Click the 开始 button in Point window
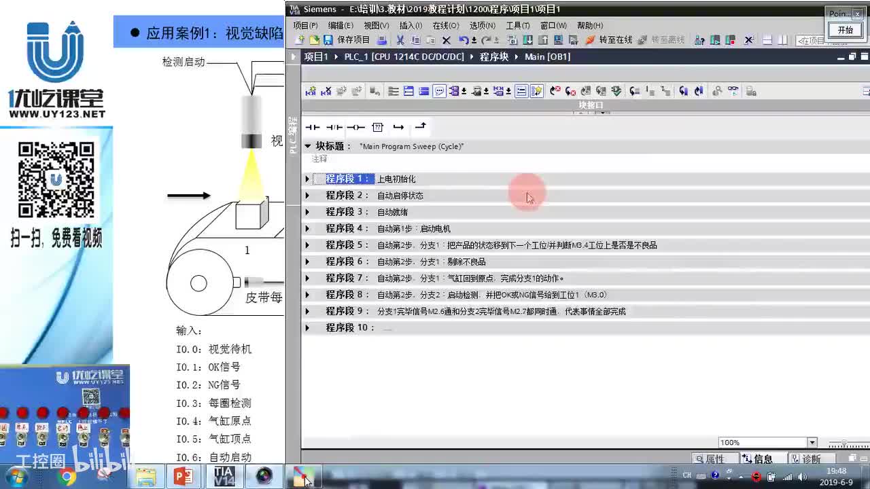Image resolution: width=870 pixels, height=489 pixels. 845,31
